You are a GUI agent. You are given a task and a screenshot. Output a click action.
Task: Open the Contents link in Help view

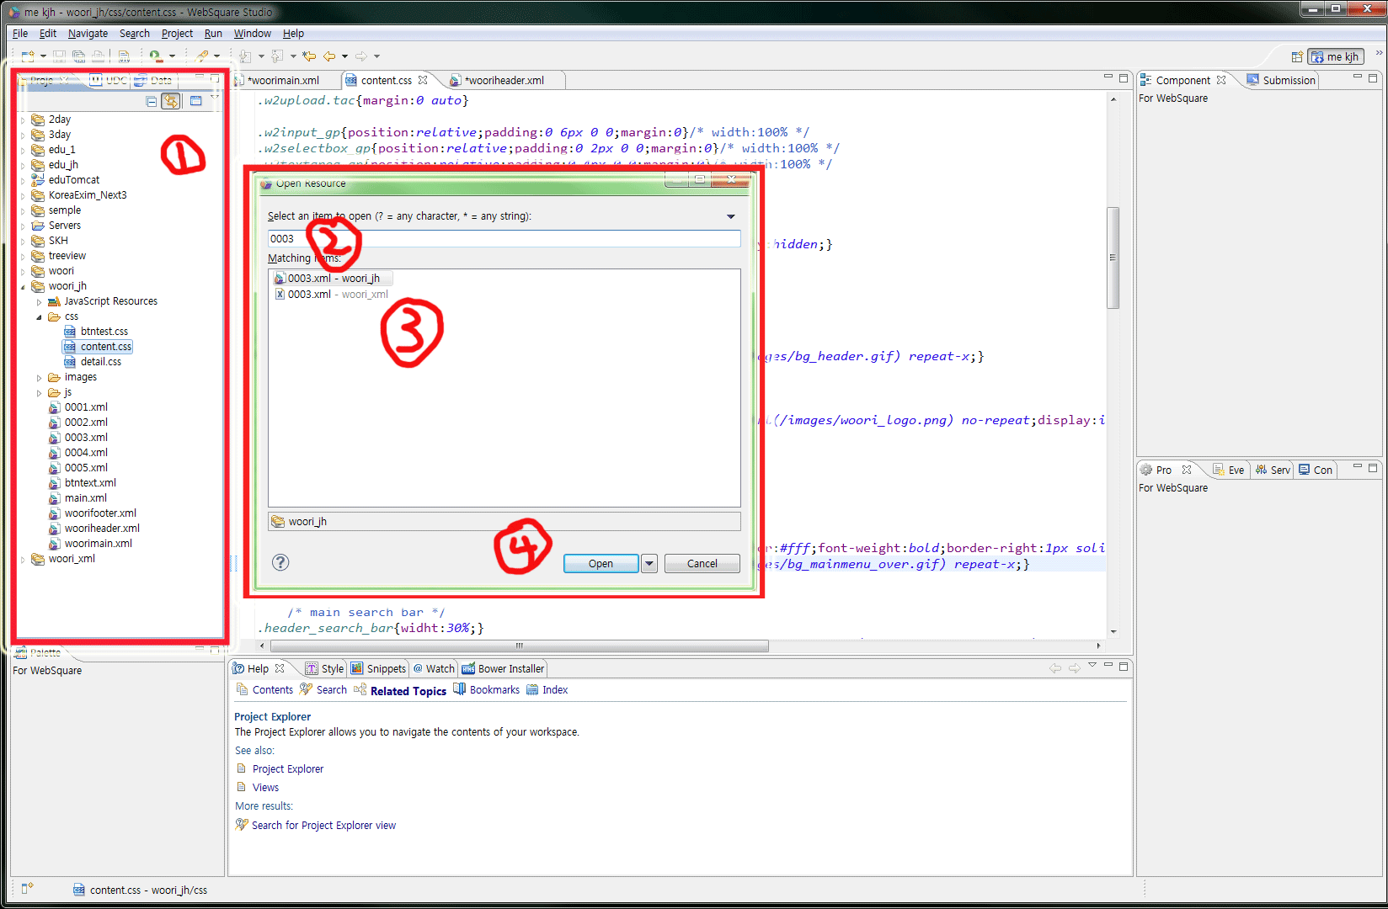[264, 690]
